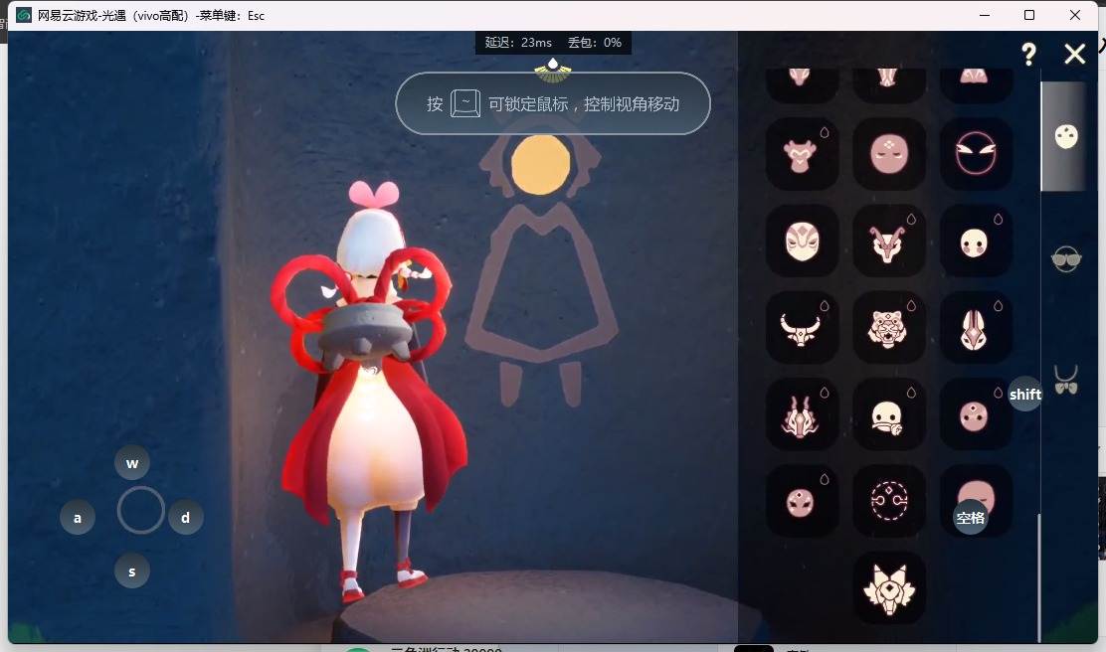The height and width of the screenshot is (652, 1106).
Task: Tap the 空格 overlay key
Action: pos(971,518)
